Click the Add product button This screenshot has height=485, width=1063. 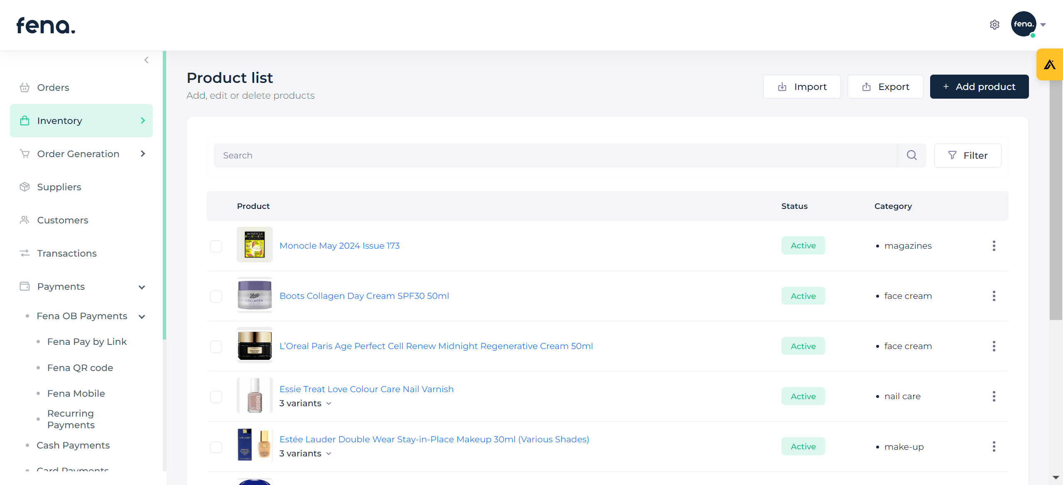979,87
